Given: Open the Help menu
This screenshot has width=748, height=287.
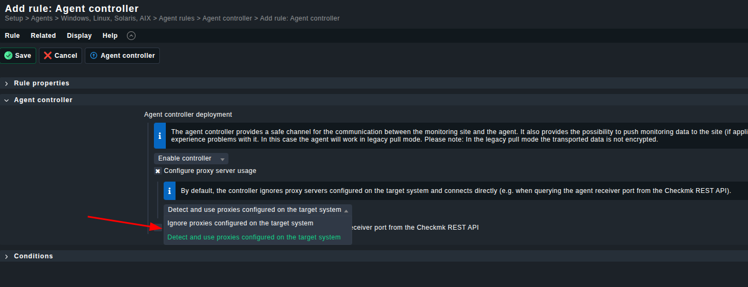Looking at the screenshot, I should pos(110,36).
